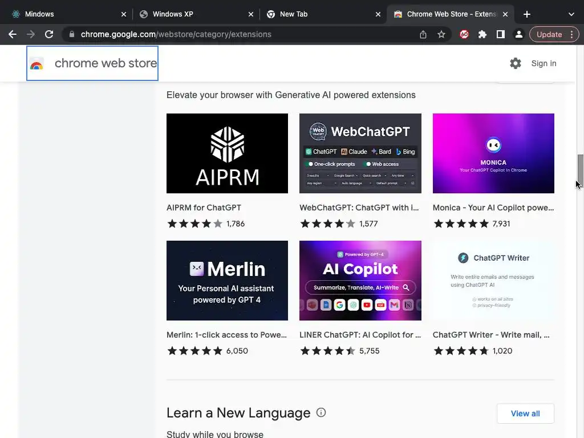Viewport: 584px width, 438px height.
Task: Click the AIPRM for ChatGPT title
Action: pyautogui.click(x=204, y=208)
